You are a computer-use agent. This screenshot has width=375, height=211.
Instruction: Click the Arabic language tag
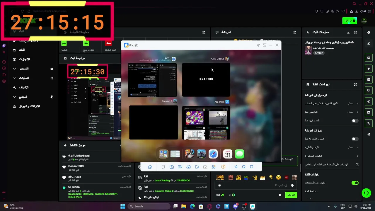click(x=319, y=53)
